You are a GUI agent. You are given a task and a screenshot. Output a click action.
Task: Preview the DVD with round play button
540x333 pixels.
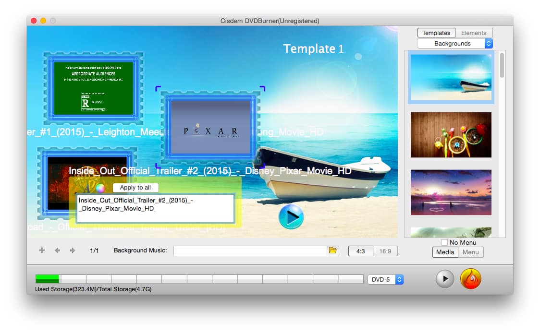(x=445, y=279)
